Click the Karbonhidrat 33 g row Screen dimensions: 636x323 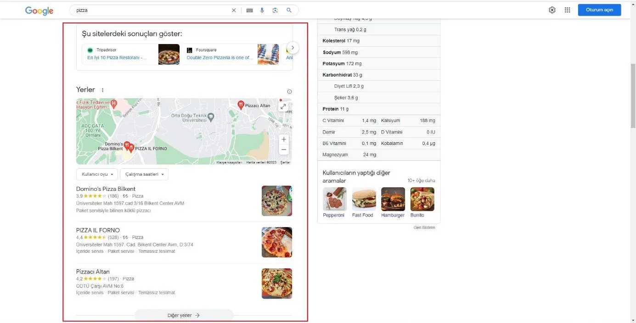(x=379, y=75)
